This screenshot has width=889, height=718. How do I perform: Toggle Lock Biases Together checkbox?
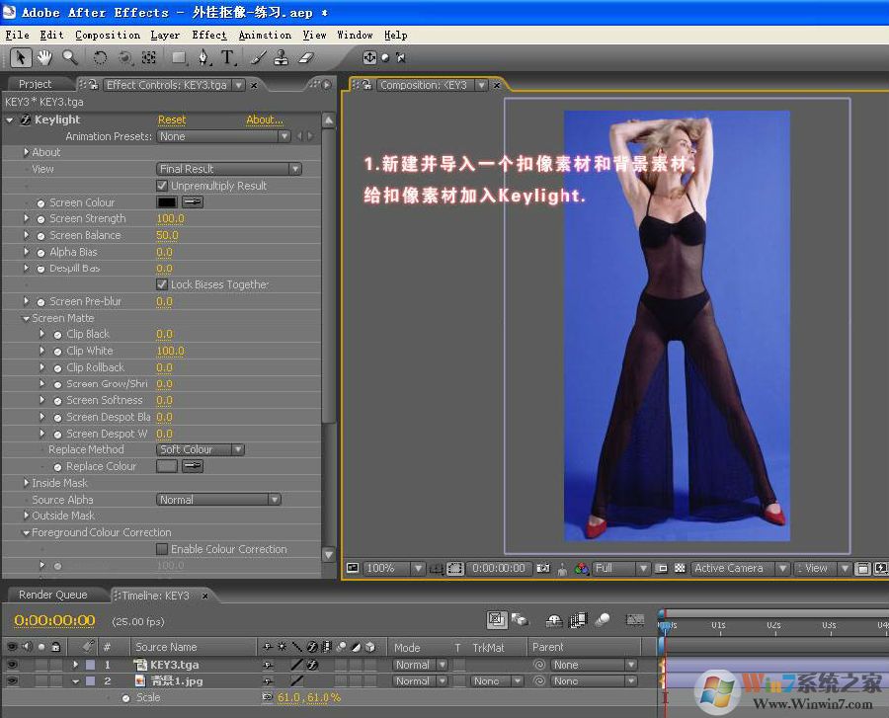(163, 284)
